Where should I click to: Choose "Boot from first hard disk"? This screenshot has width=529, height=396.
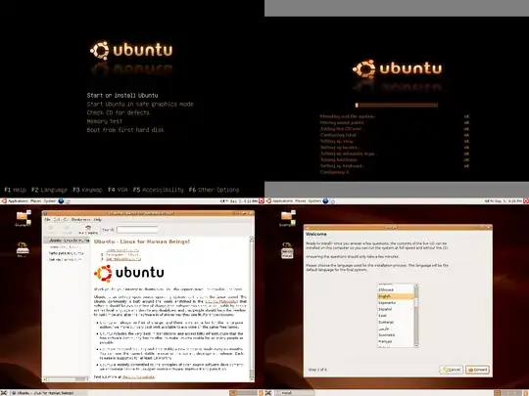pos(125,130)
